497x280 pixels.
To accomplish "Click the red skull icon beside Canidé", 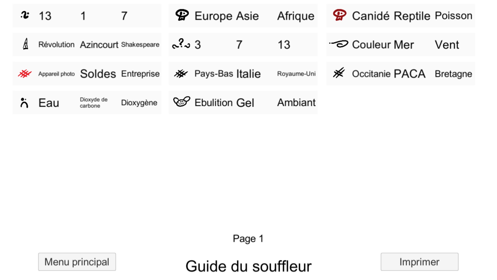I will point(339,15).
